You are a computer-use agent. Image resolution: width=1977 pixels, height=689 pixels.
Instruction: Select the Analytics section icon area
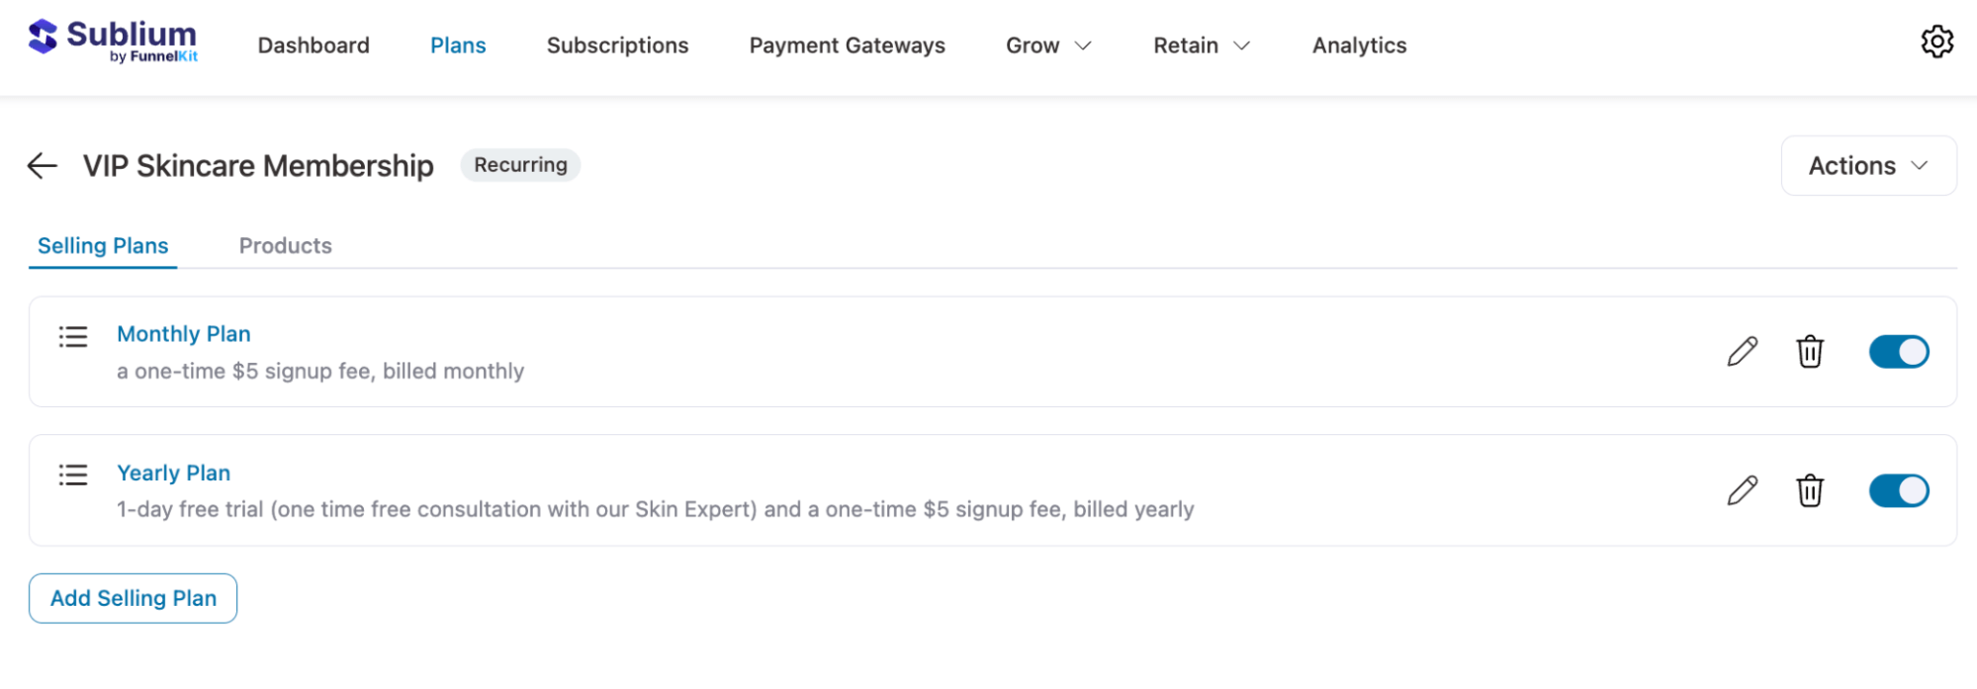coord(1358,44)
